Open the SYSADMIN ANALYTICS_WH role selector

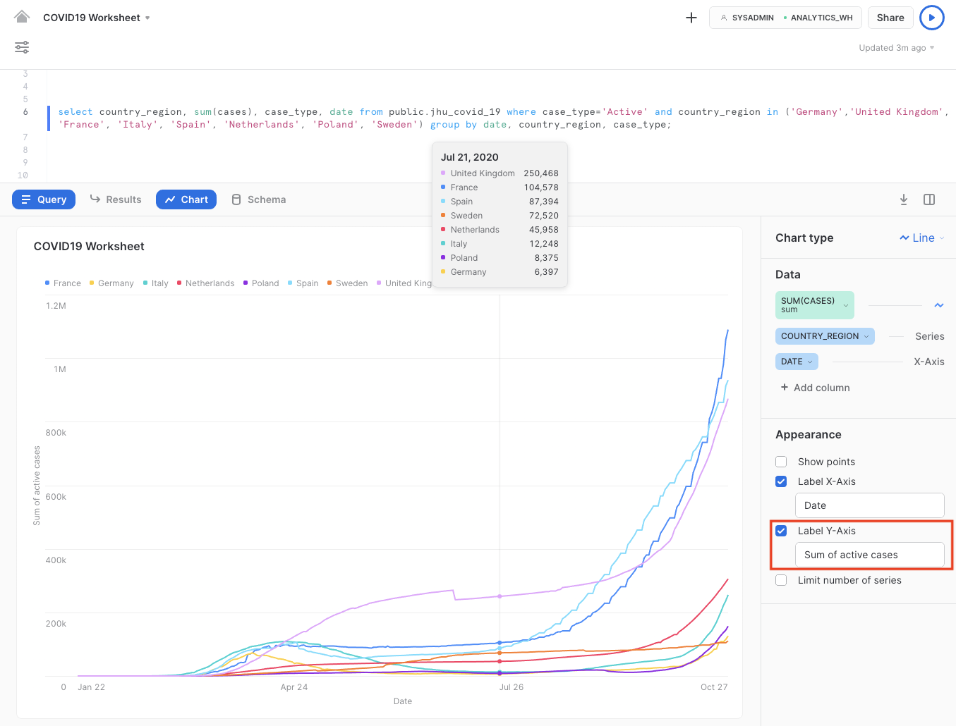click(785, 18)
